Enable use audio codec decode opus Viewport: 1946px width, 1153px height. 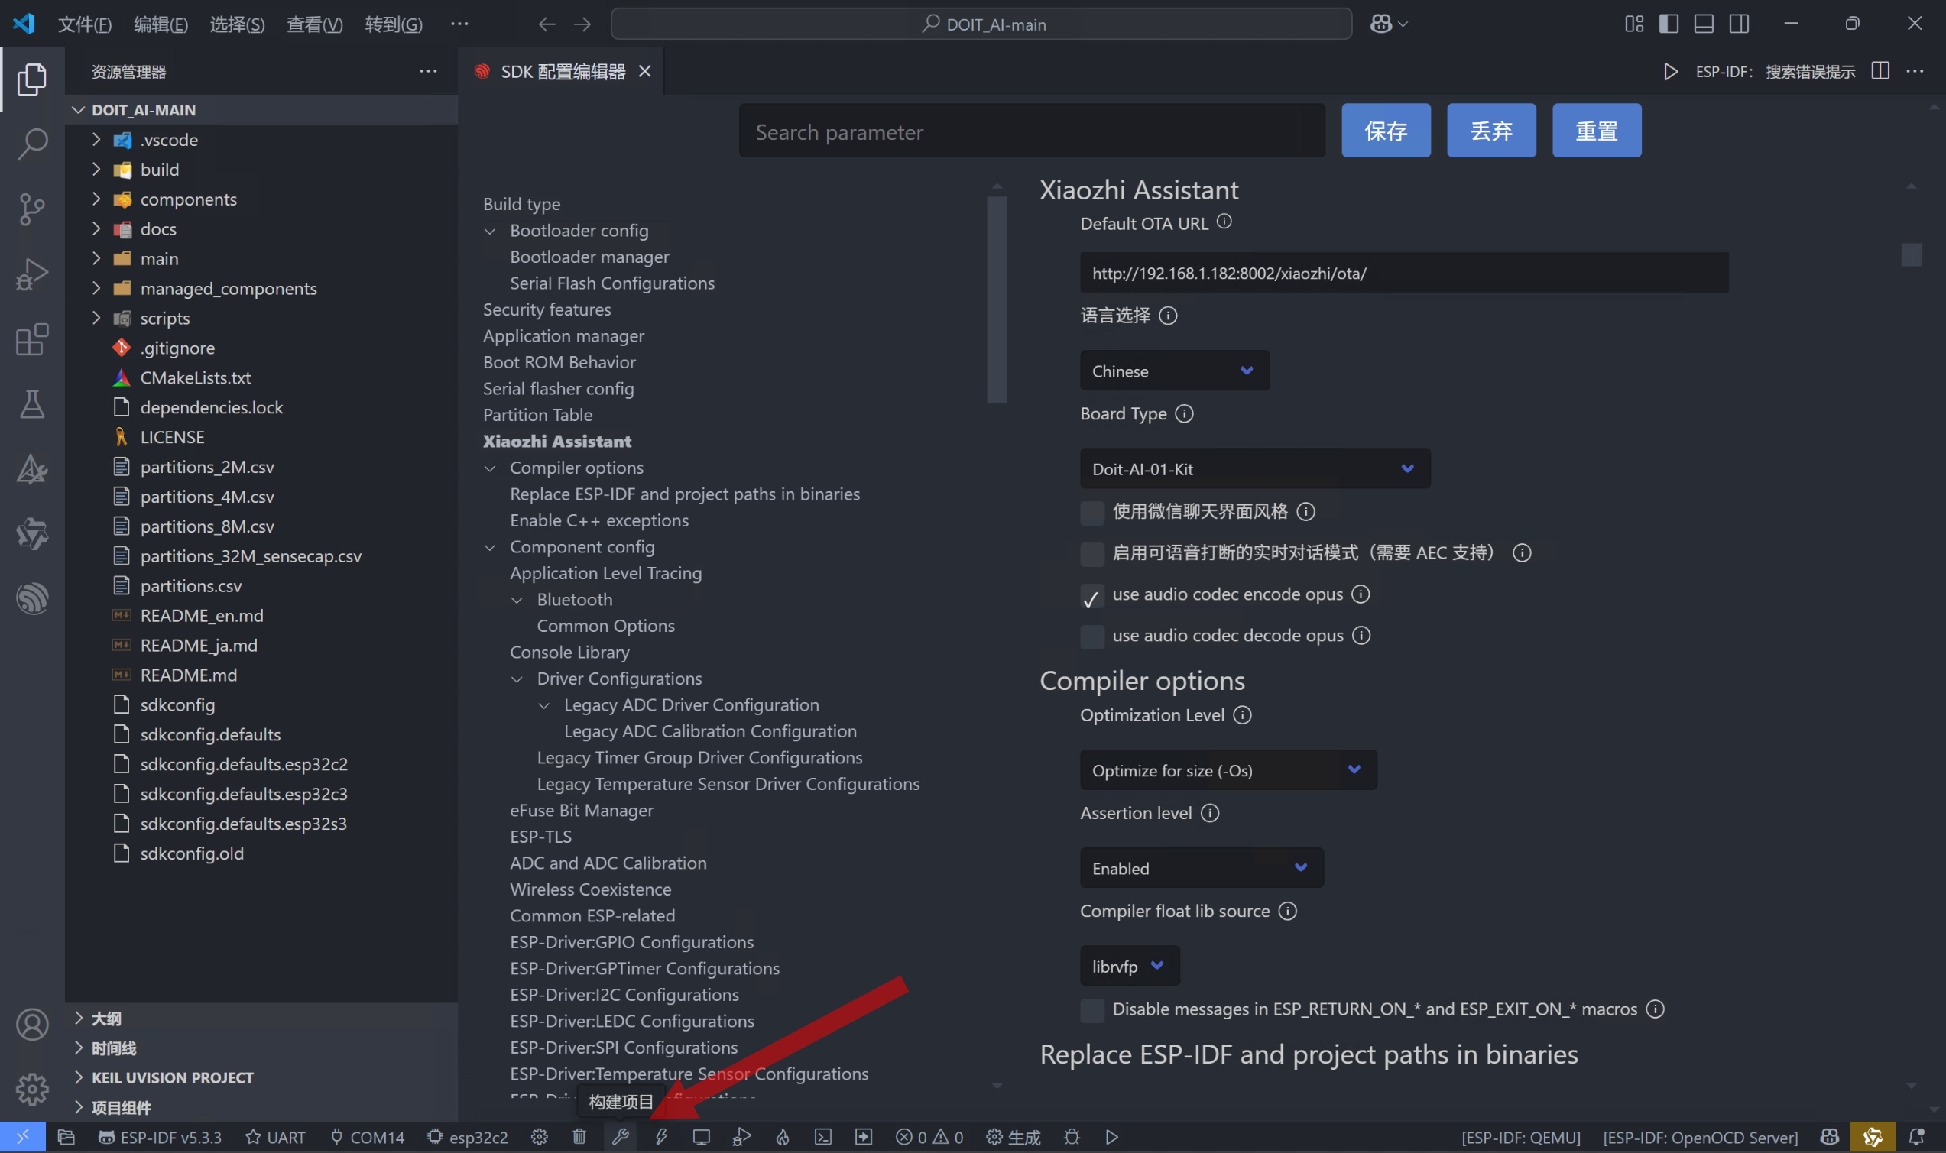pyautogui.click(x=1092, y=636)
